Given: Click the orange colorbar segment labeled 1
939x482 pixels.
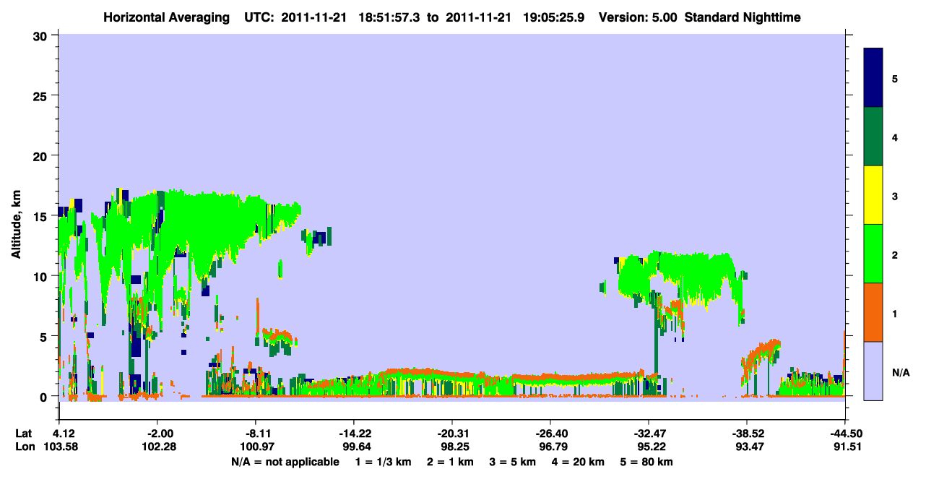Looking at the screenshot, I should tap(873, 311).
